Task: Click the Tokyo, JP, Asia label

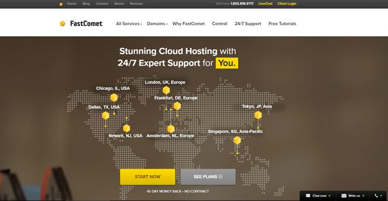Action: [x=257, y=107]
